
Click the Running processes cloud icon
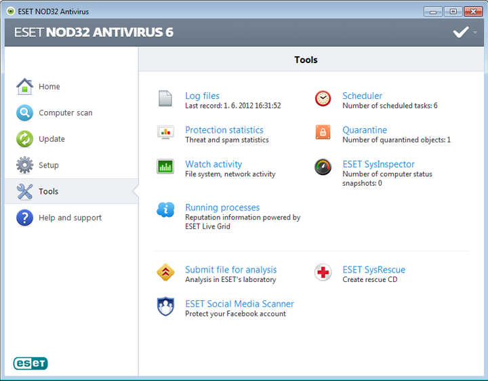(165, 209)
